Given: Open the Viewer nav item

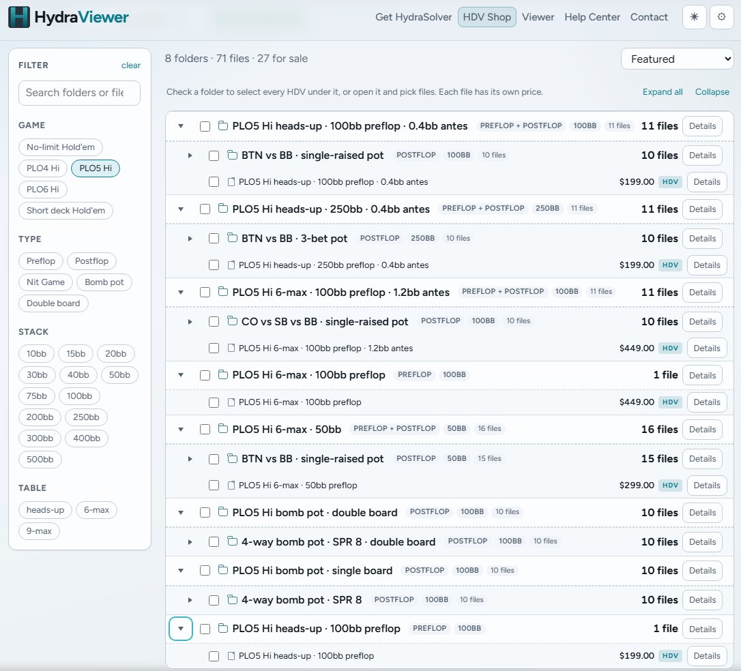Looking at the screenshot, I should tap(538, 17).
